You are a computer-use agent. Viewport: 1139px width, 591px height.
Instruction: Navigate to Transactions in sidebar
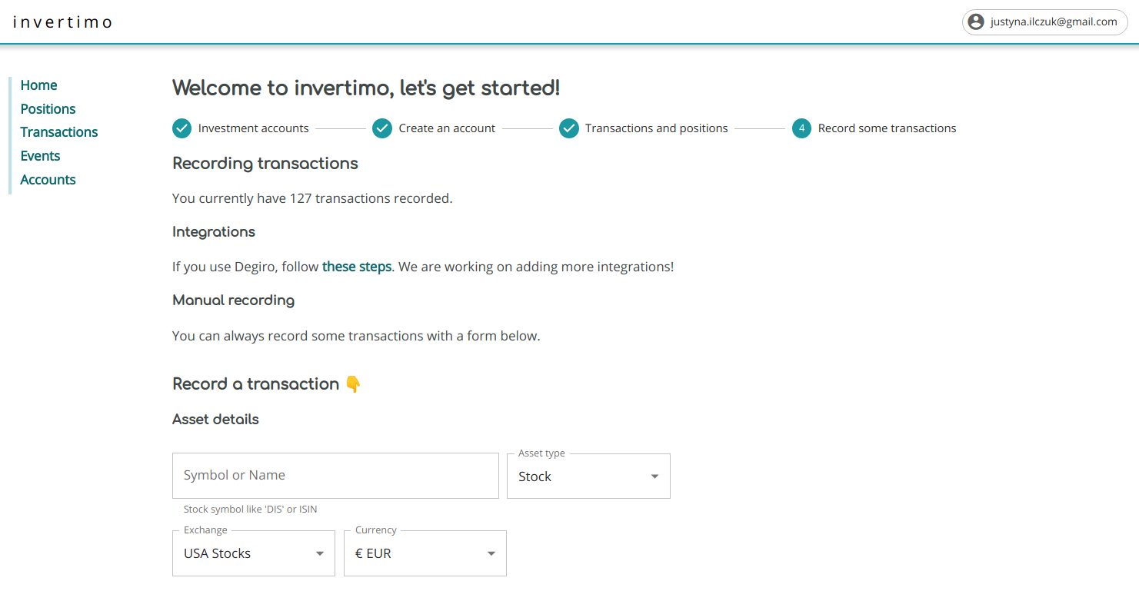pos(59,132)
